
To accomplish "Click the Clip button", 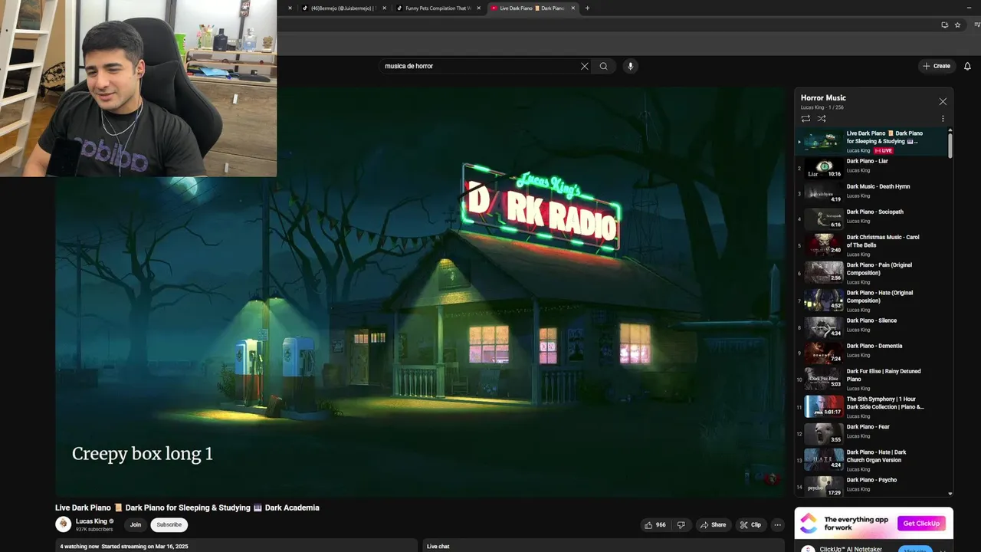I will point(750,525).
